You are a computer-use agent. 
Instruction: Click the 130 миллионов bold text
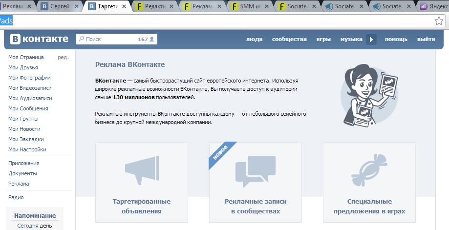tap(134, 97)
